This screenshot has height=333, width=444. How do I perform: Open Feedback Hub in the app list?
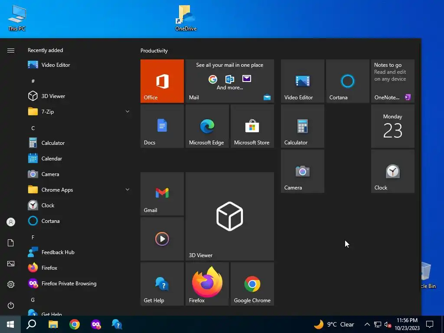[x=79, y=252]
